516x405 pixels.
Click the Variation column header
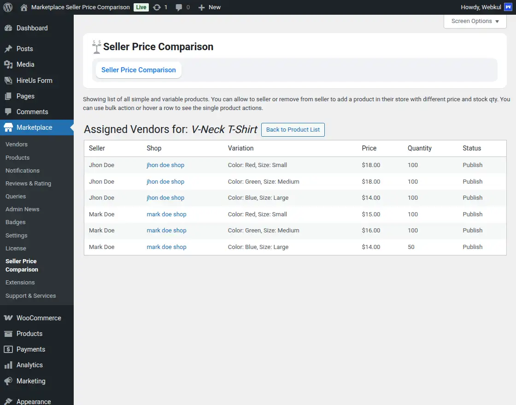point(240,148)
